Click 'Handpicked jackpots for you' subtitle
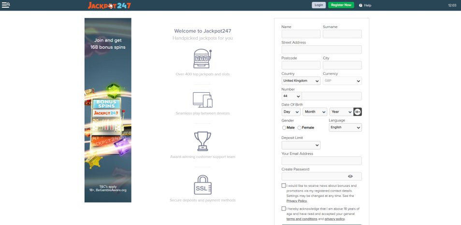Screen dimensions: 461x225 click(x=202, y=38)
